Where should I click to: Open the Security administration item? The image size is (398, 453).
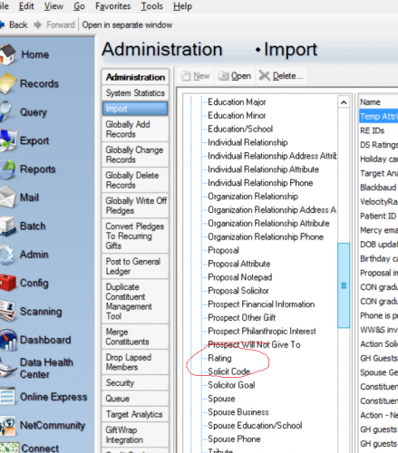pyautogui.click(x=135, y=383)
